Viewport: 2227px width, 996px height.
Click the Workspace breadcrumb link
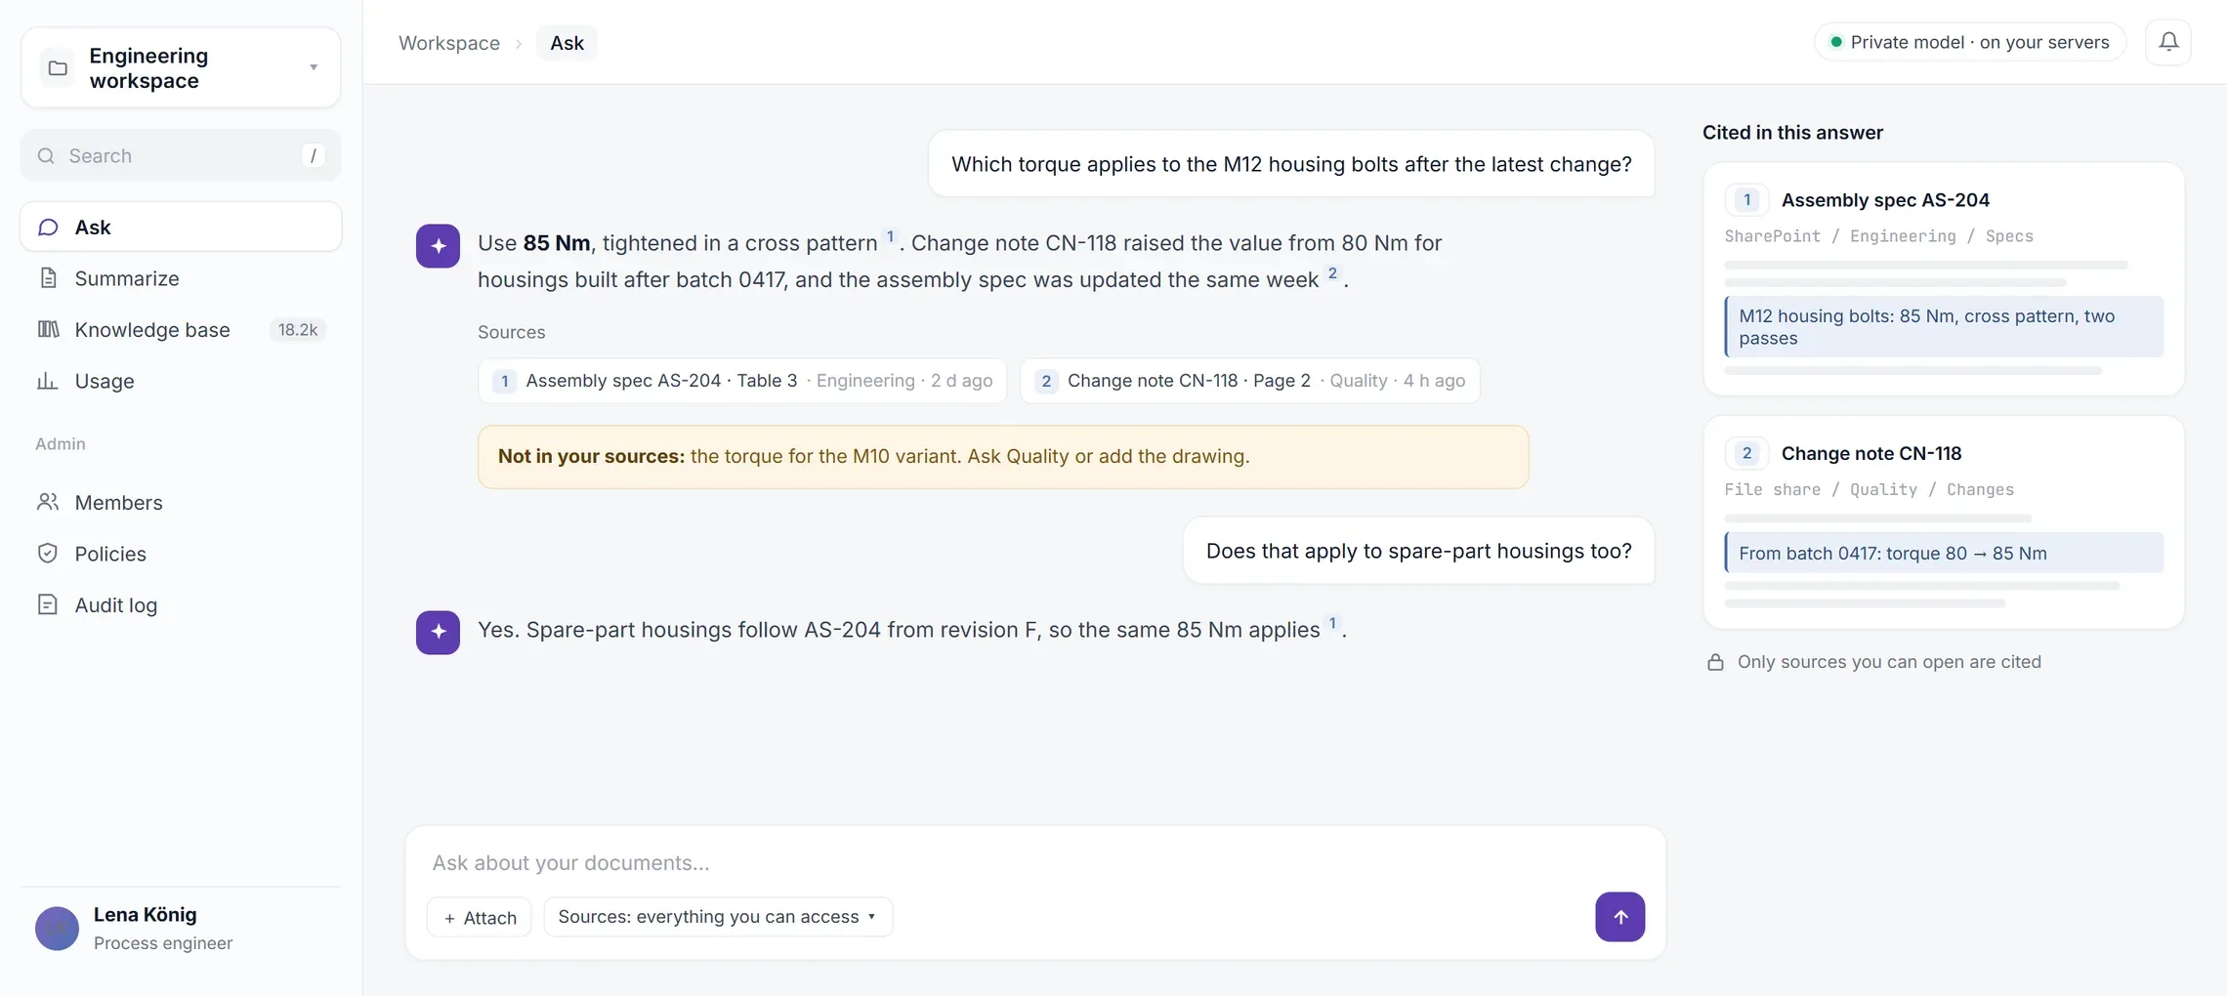pos(449,43)
